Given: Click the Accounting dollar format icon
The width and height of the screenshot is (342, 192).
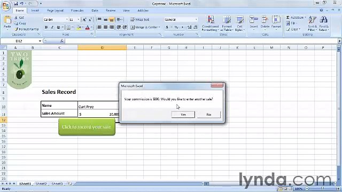Looking at the screenshot, I should point(167,27).
